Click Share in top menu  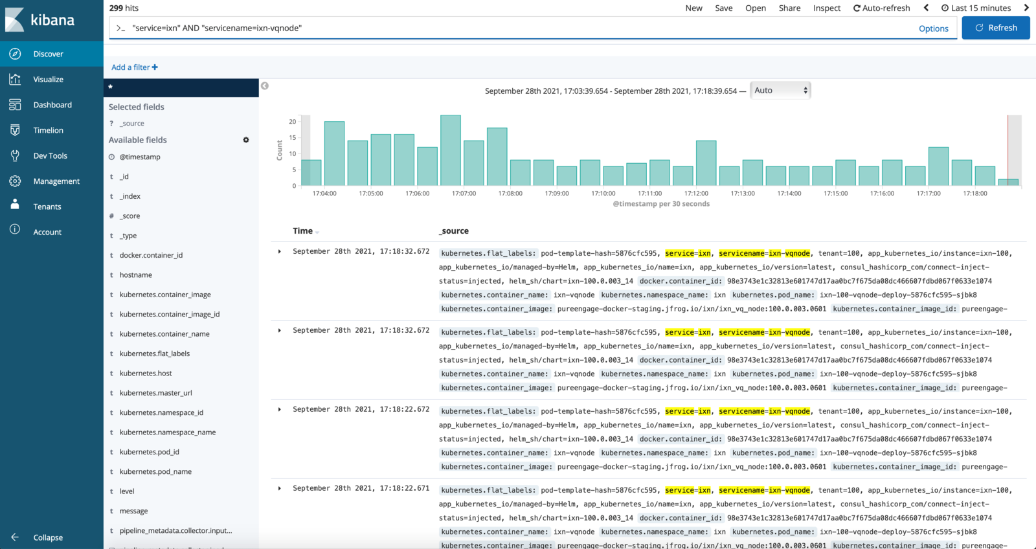point(789,8)
